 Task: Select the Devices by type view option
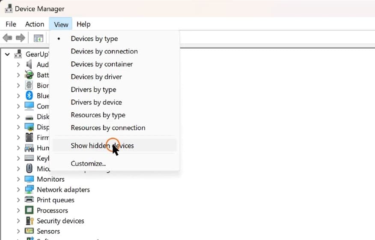point(94,39)
